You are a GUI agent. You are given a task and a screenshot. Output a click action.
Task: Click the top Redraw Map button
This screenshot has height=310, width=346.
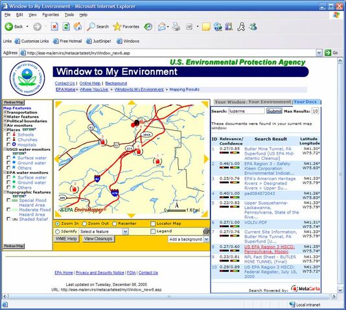pyautogui.click(x=14, y=102)
